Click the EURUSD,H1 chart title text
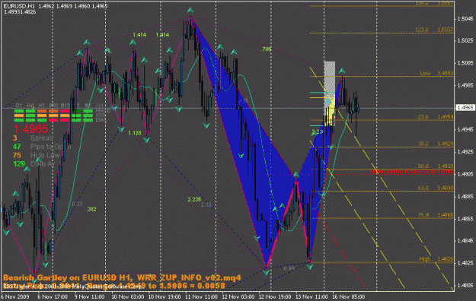This screenshot has height=301, width=476. [x=19, y=6]
